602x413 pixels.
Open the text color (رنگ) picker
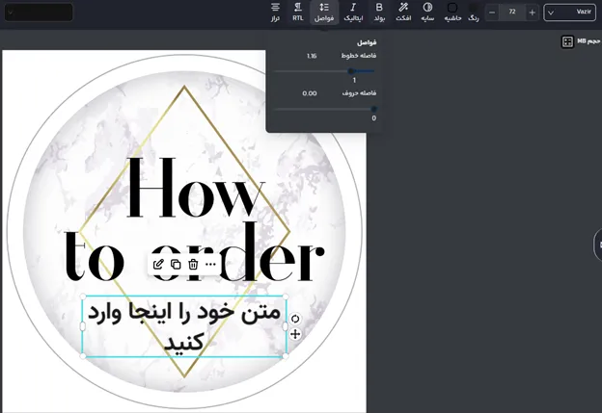pos(474,12)
